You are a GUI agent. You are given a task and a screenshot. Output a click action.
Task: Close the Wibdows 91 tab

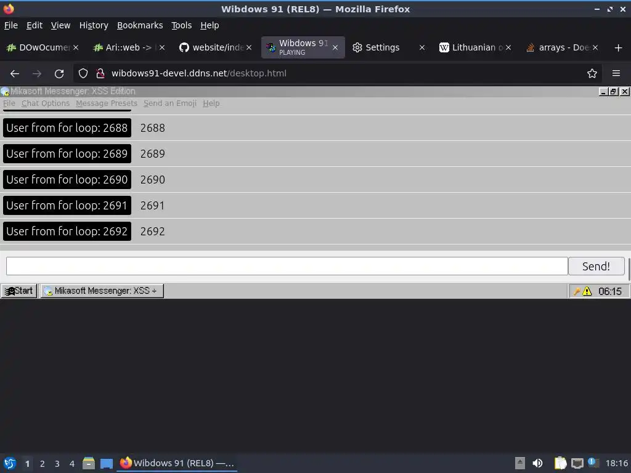click(x=335, y=47)
